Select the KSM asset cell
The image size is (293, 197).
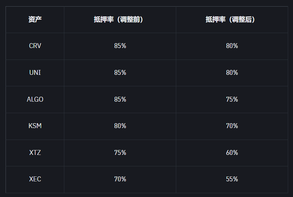coord(35,126)
